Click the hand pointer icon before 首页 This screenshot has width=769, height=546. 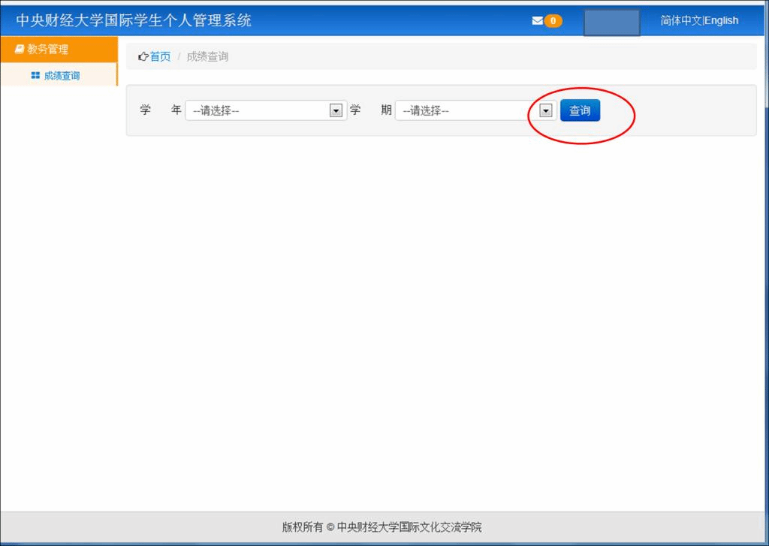pos(143,57)
